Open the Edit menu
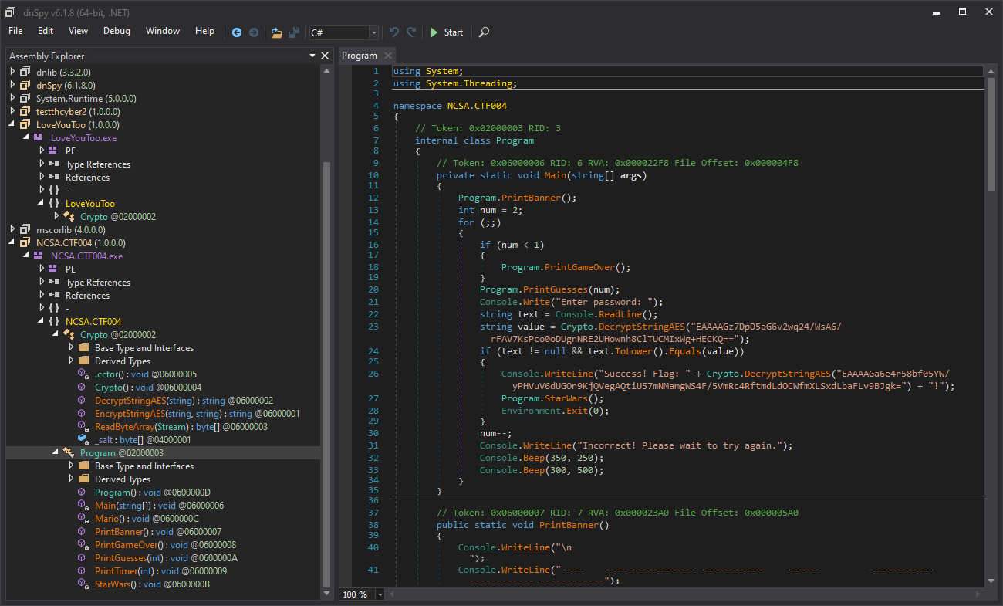Viewport: 1003px width, 606px height. (46, 31)
